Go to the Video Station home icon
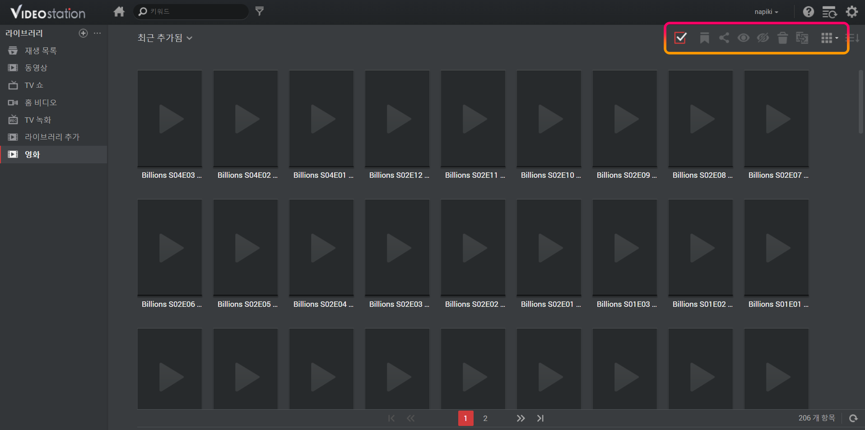 [x=119, y=11]
